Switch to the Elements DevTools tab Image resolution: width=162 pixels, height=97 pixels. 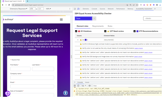86,9
